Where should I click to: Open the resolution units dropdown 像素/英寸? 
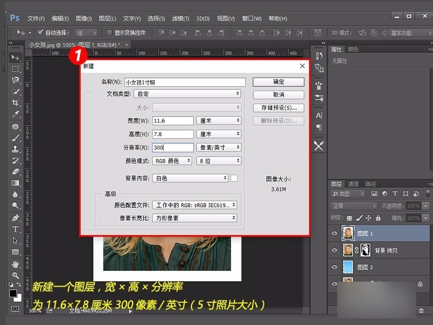219,147
